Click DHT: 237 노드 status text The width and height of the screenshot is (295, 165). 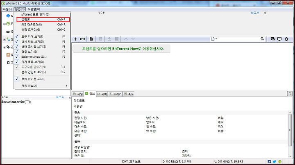pos(131,161)
